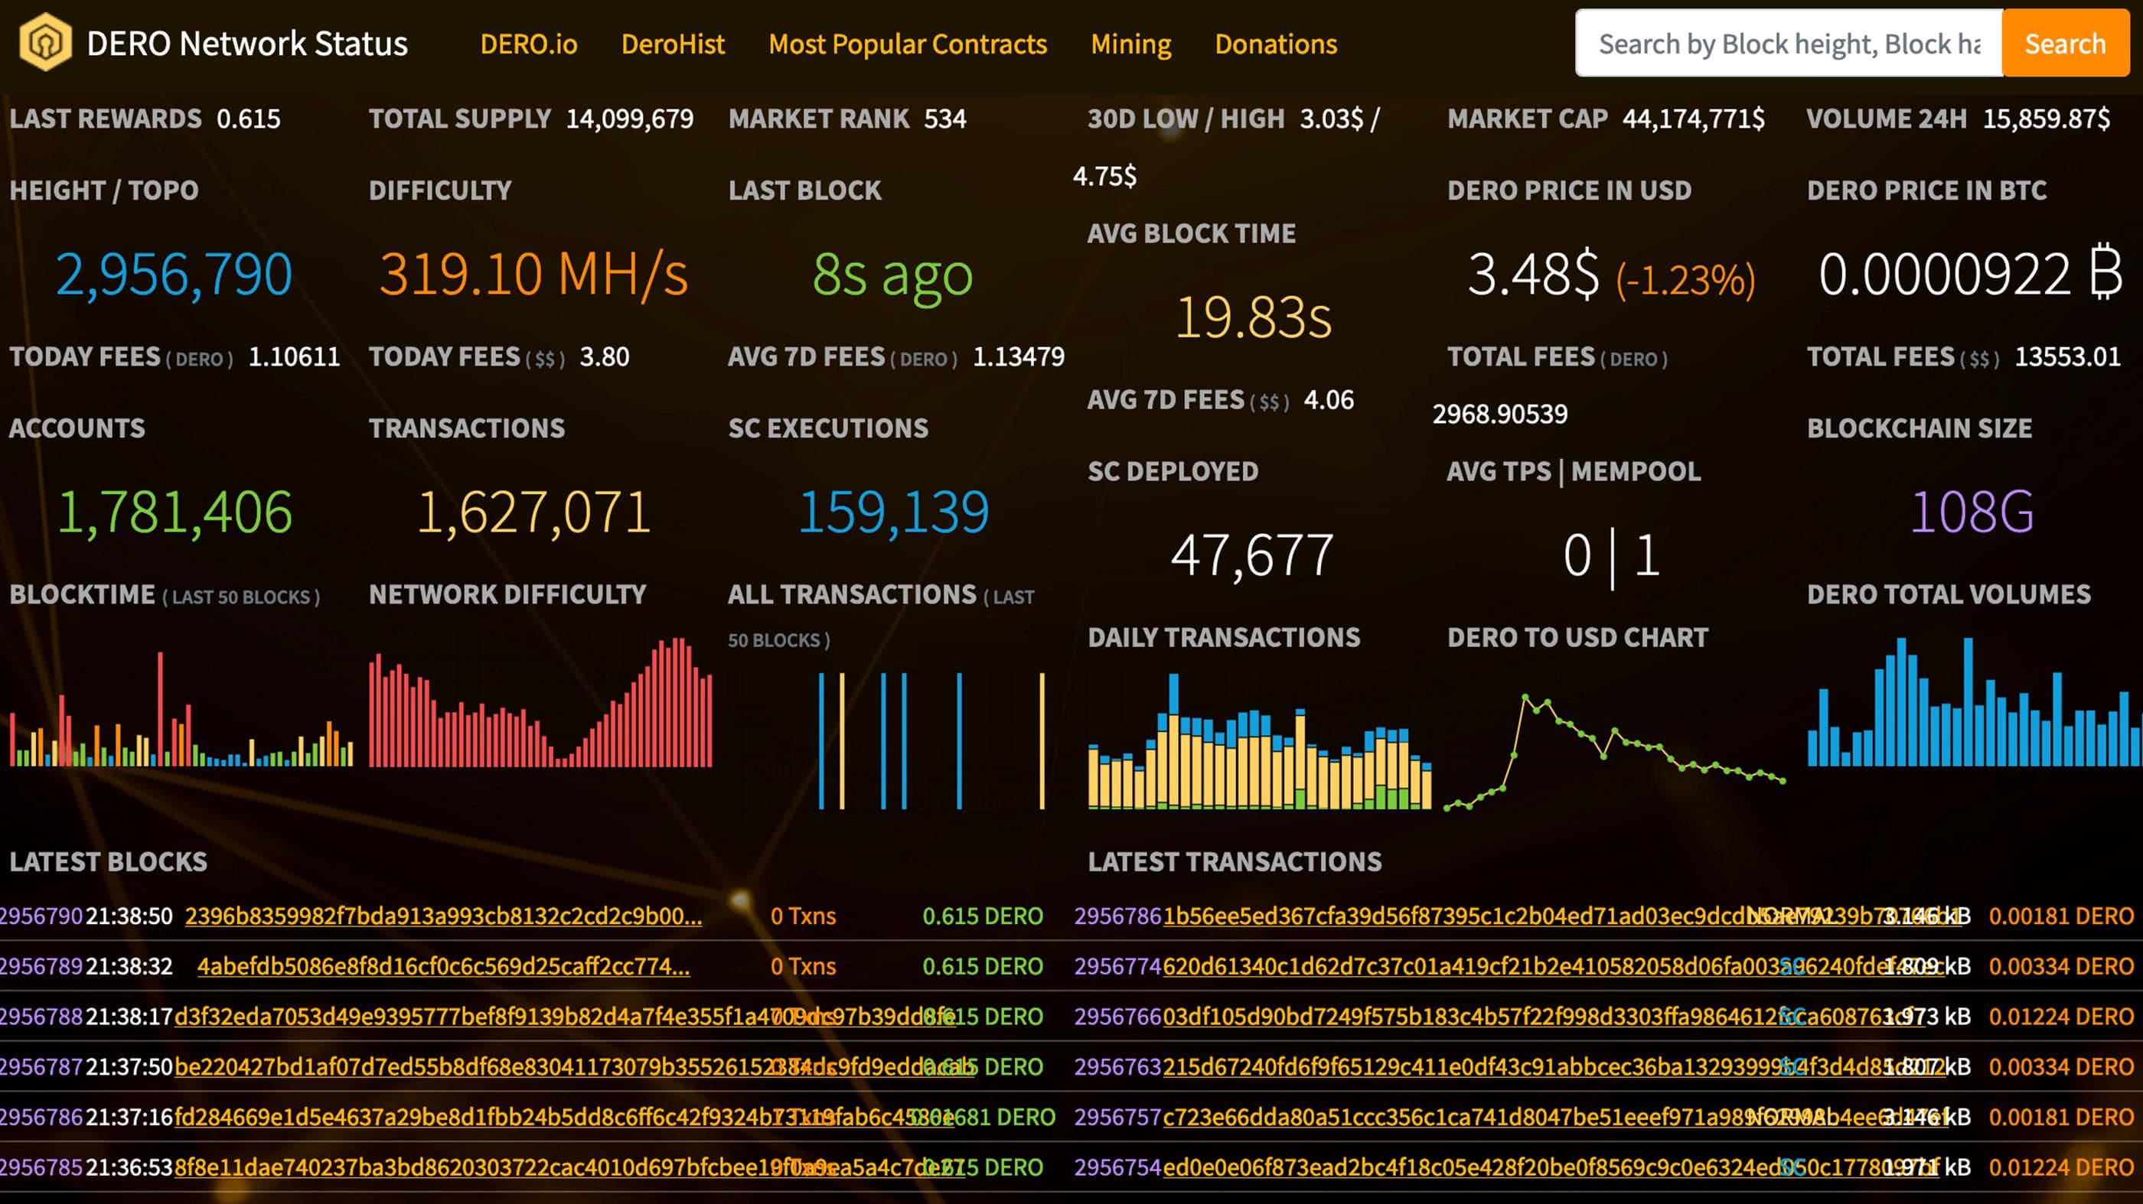
Task: Focus the block height search field
Action: 1789,44
